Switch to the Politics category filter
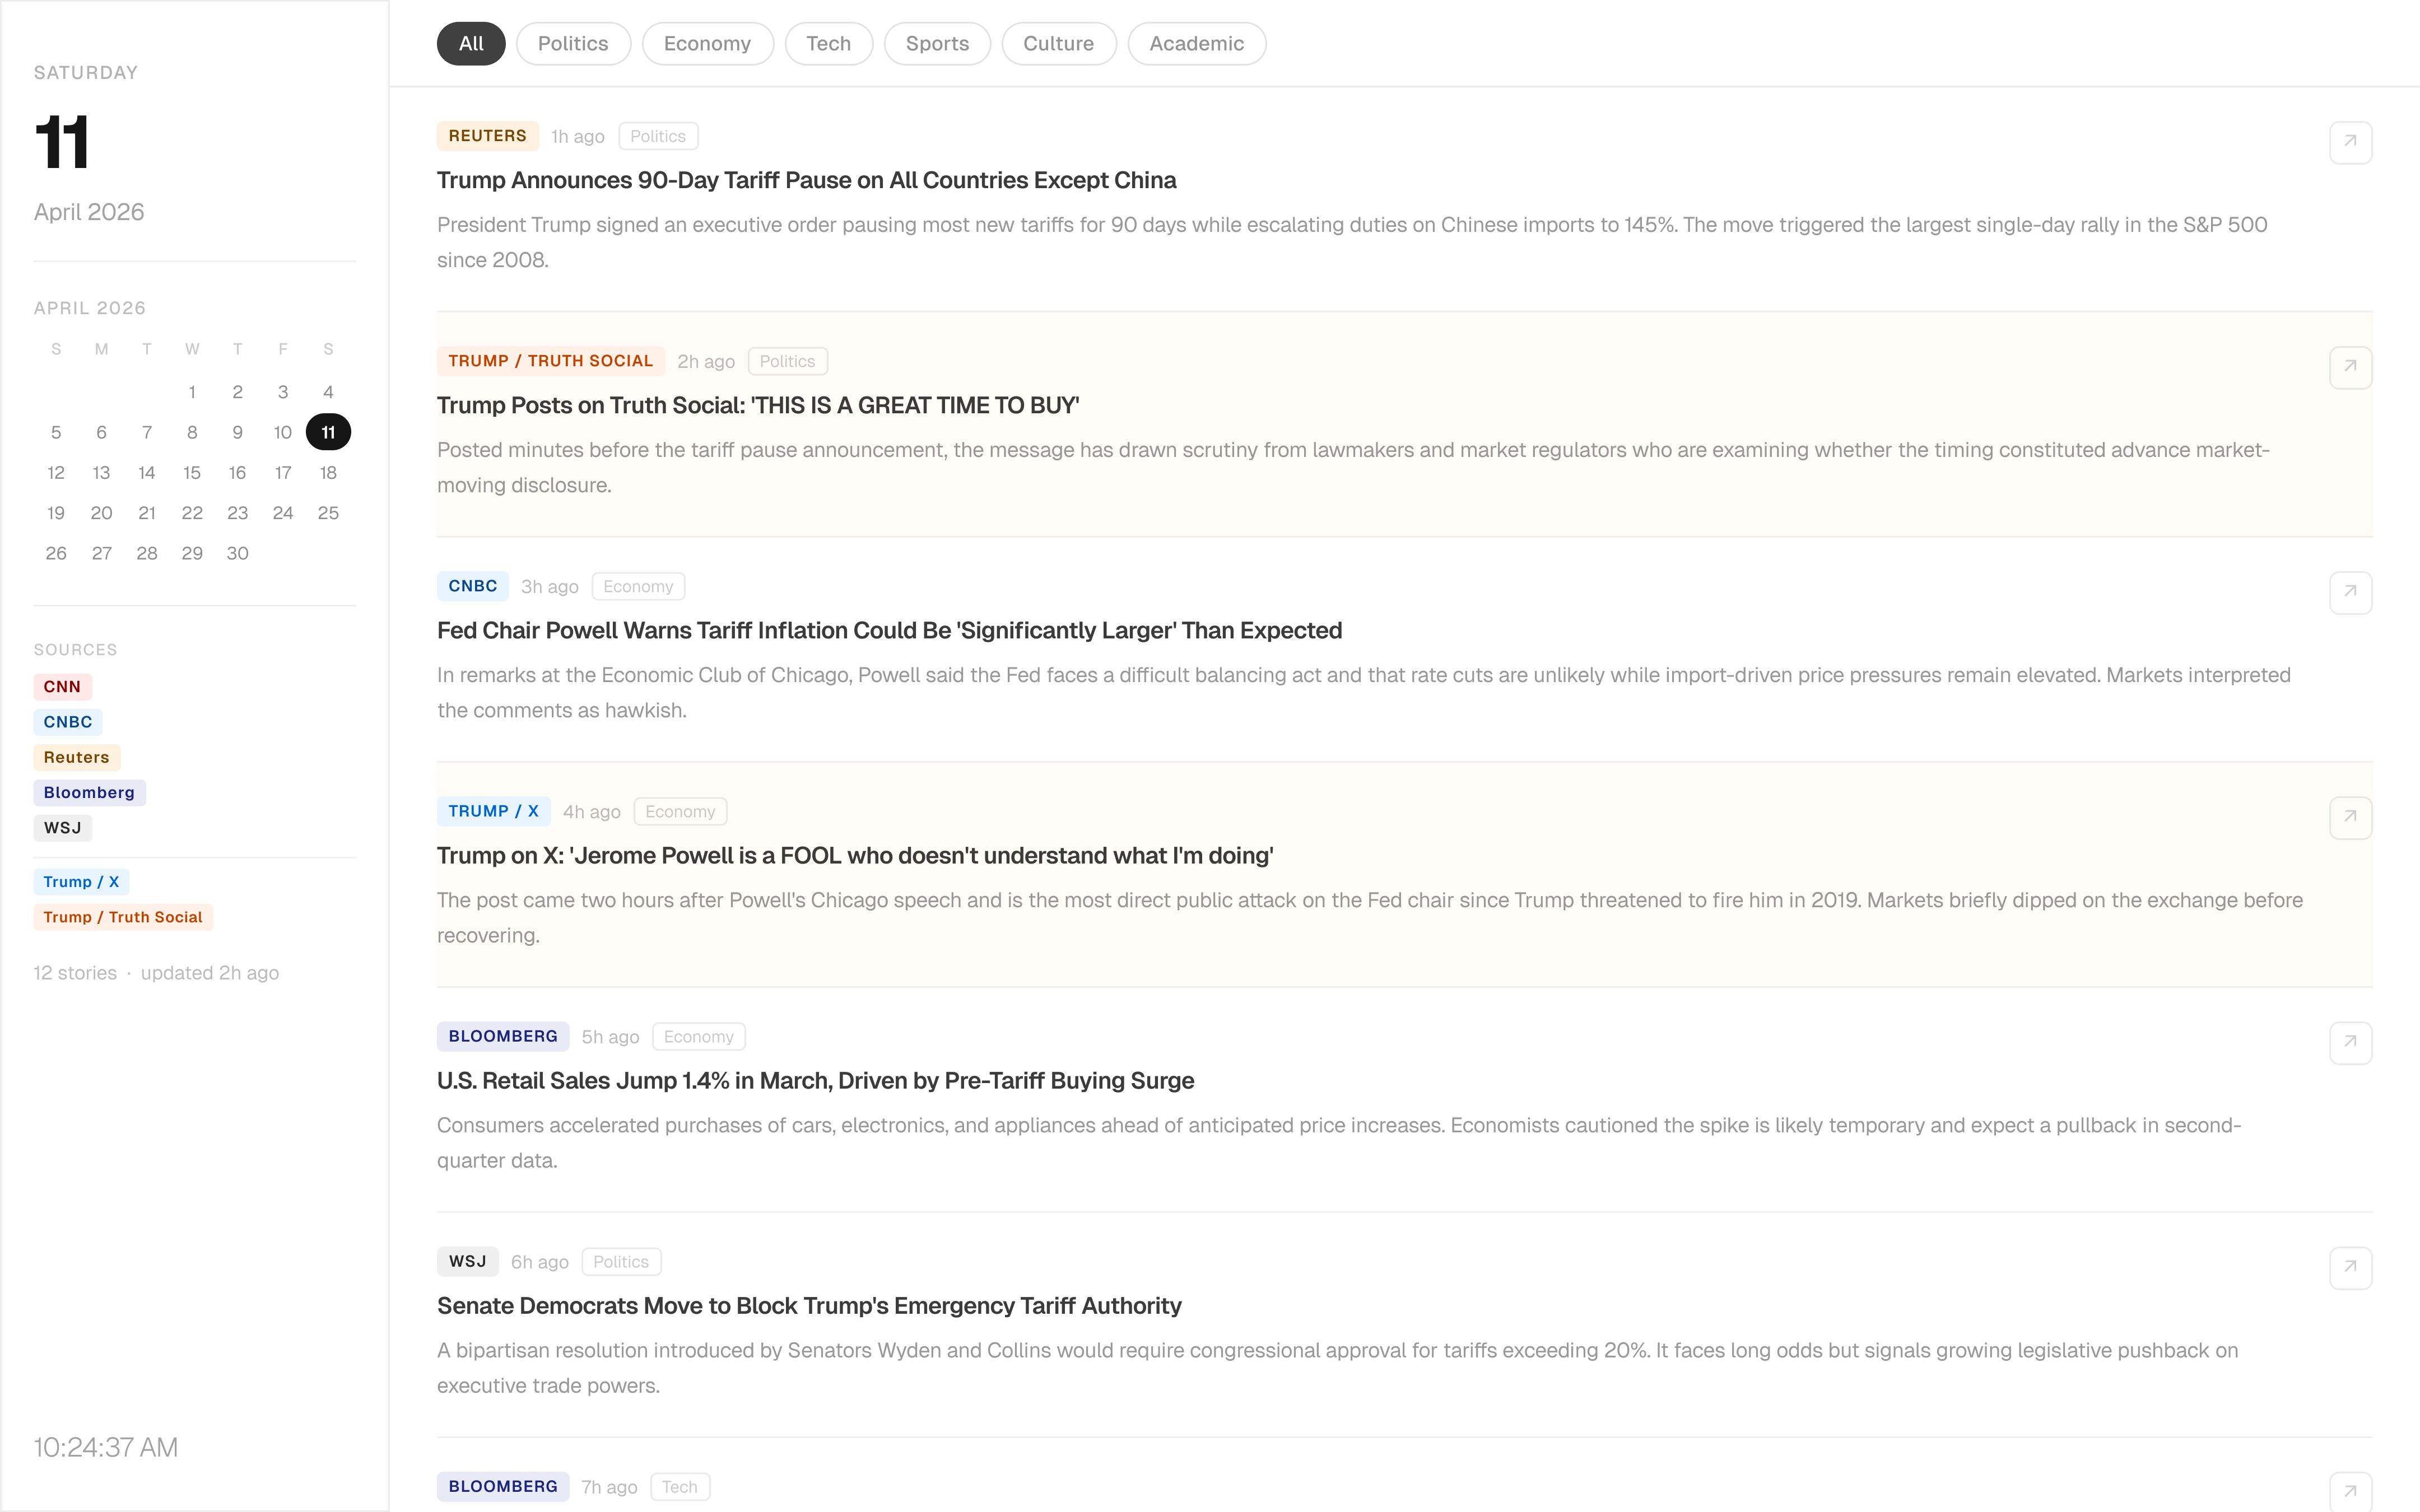This screenshot has width=2420, height=1512. 572,43
